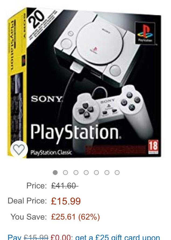The image size is (171, 240).
Task: Select the first image carousel dot
Action: click(x=55, y=173)
